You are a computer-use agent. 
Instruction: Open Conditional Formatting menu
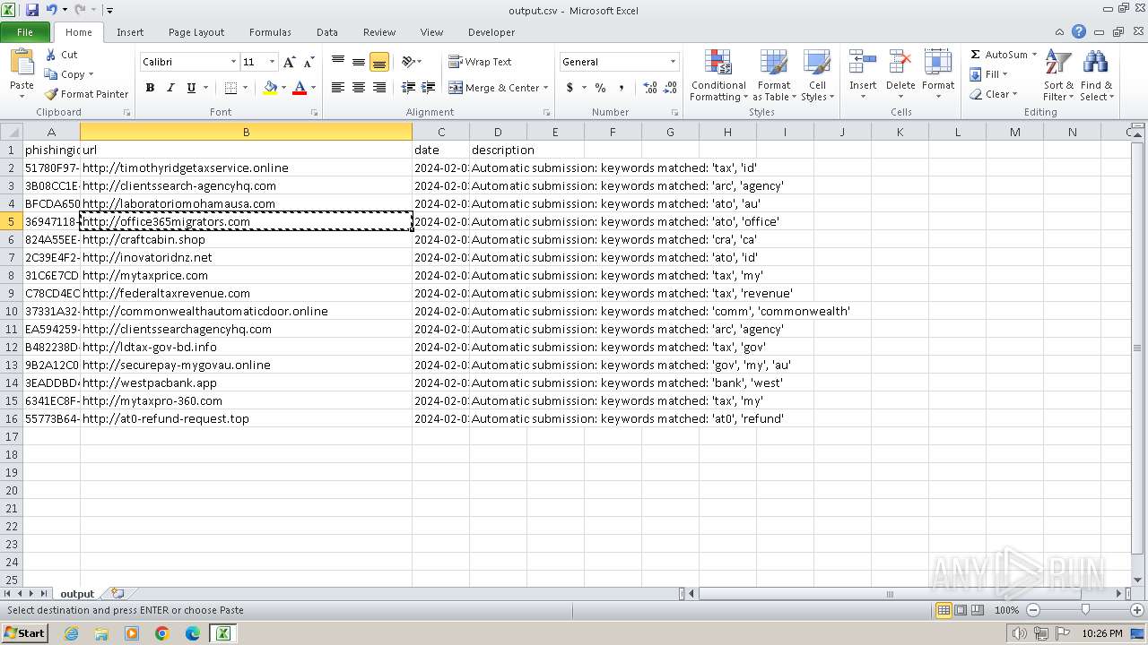718,75
